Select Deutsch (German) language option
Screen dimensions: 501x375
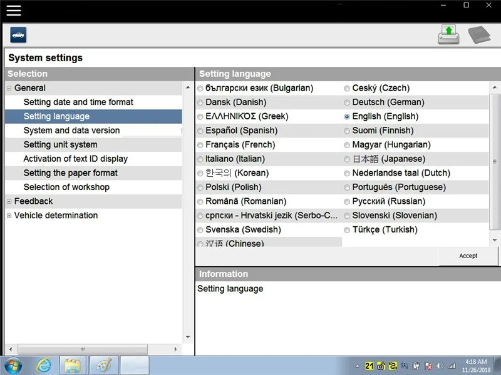[347, 102]
